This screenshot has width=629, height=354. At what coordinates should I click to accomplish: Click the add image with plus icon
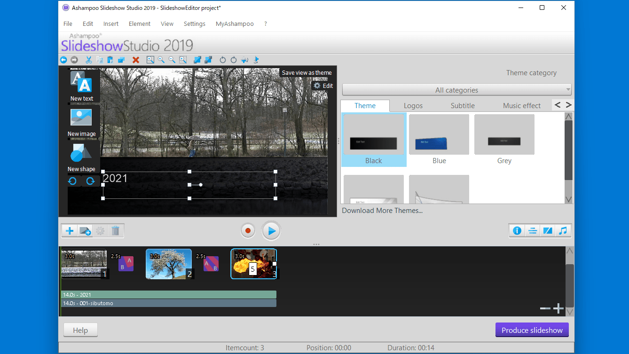(x=85, y=231)
